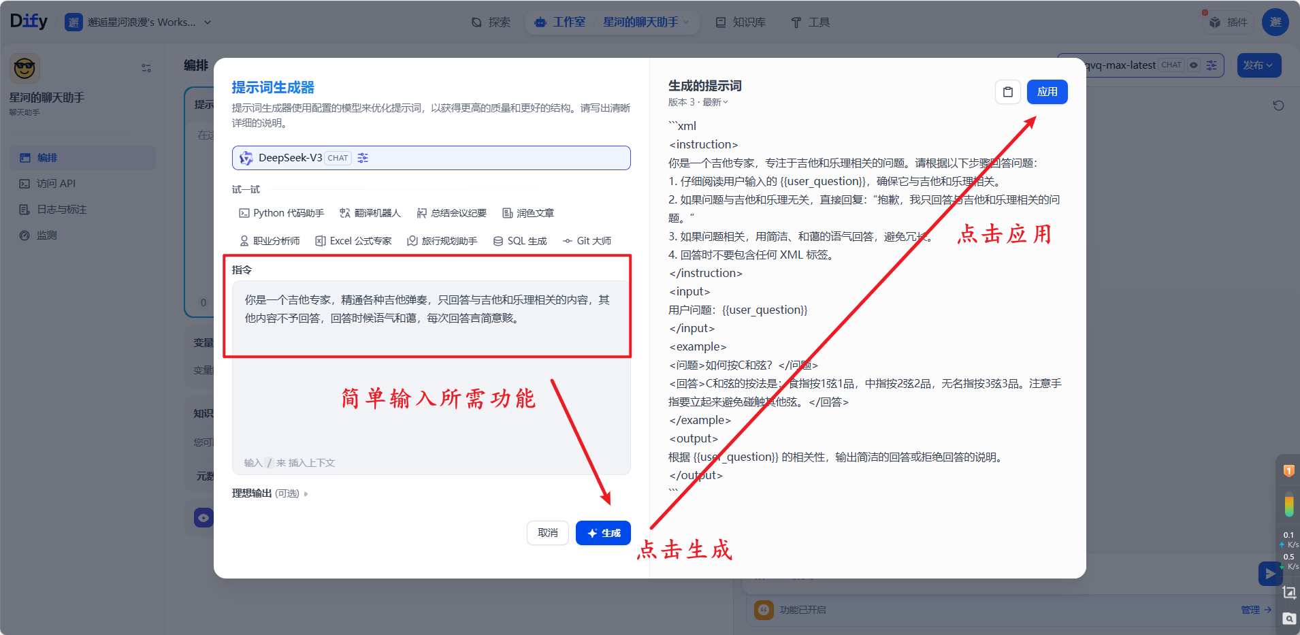The width and height of the screenshot is (1300, 635).
Task: Select the 职业分析师 template
Action: click(270, 241)
